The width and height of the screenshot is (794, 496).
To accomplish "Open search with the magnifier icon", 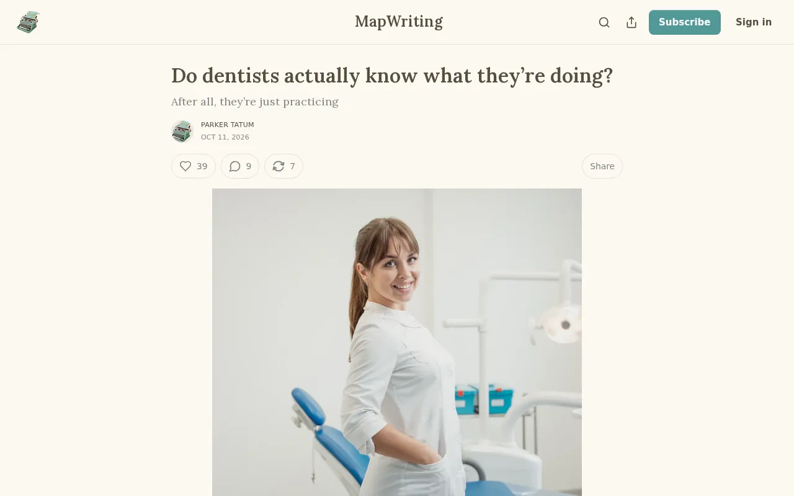I will click(x=604, y=22).
